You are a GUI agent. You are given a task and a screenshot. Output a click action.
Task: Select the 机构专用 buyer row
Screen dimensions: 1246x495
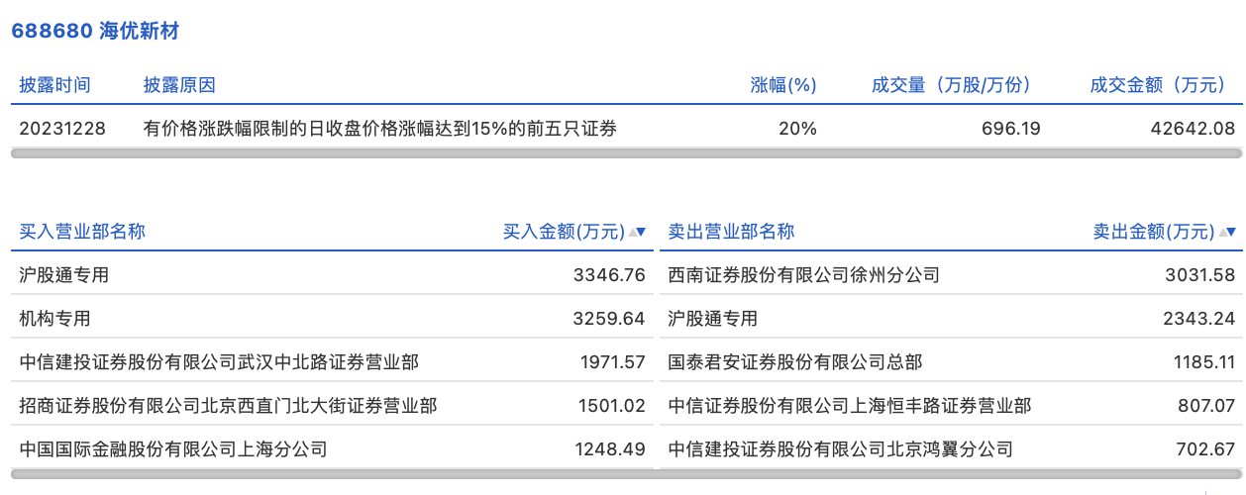pyautogui.click(x=54, y=318)
